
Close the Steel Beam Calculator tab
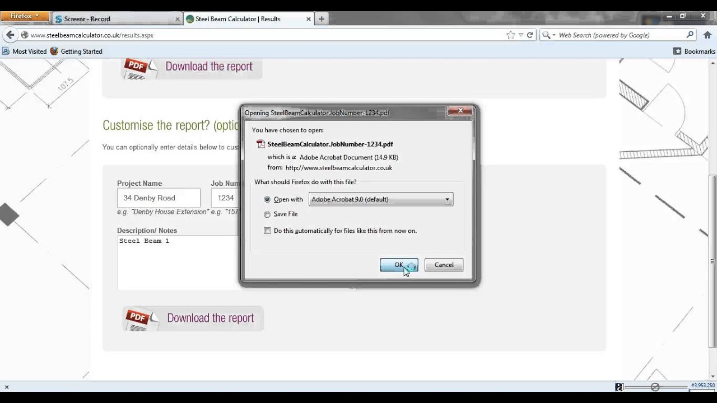coord(308,19)
